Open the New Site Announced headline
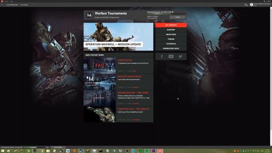Screen dimensions: 272x153 (x=129, y=76)
